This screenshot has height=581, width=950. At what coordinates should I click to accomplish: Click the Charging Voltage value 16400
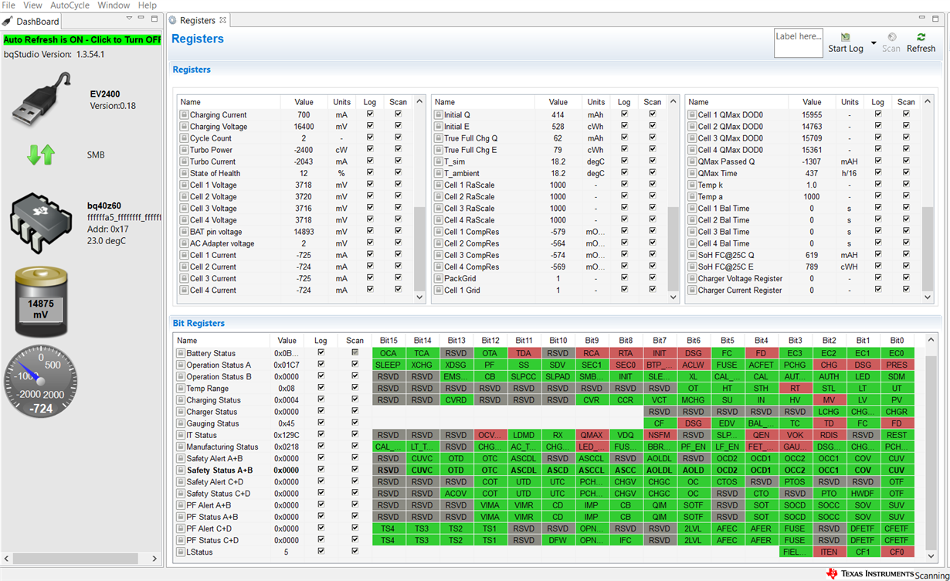point(304,127)
